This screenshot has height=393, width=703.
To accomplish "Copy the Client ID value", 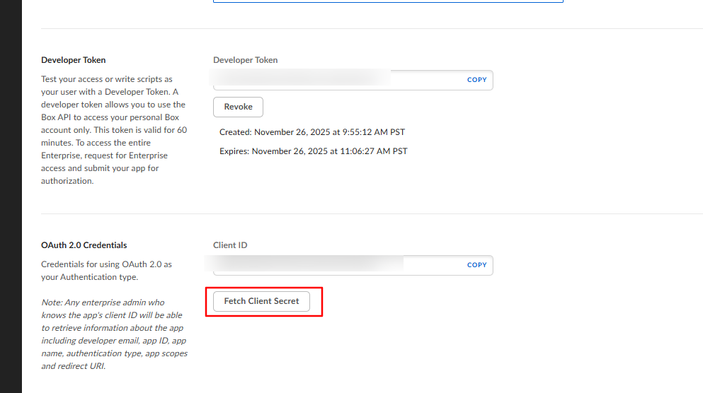I will pos(476,265).
